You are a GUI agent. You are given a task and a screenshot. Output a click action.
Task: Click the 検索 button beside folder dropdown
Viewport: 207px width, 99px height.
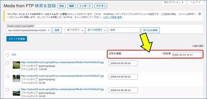coord(57,30)
